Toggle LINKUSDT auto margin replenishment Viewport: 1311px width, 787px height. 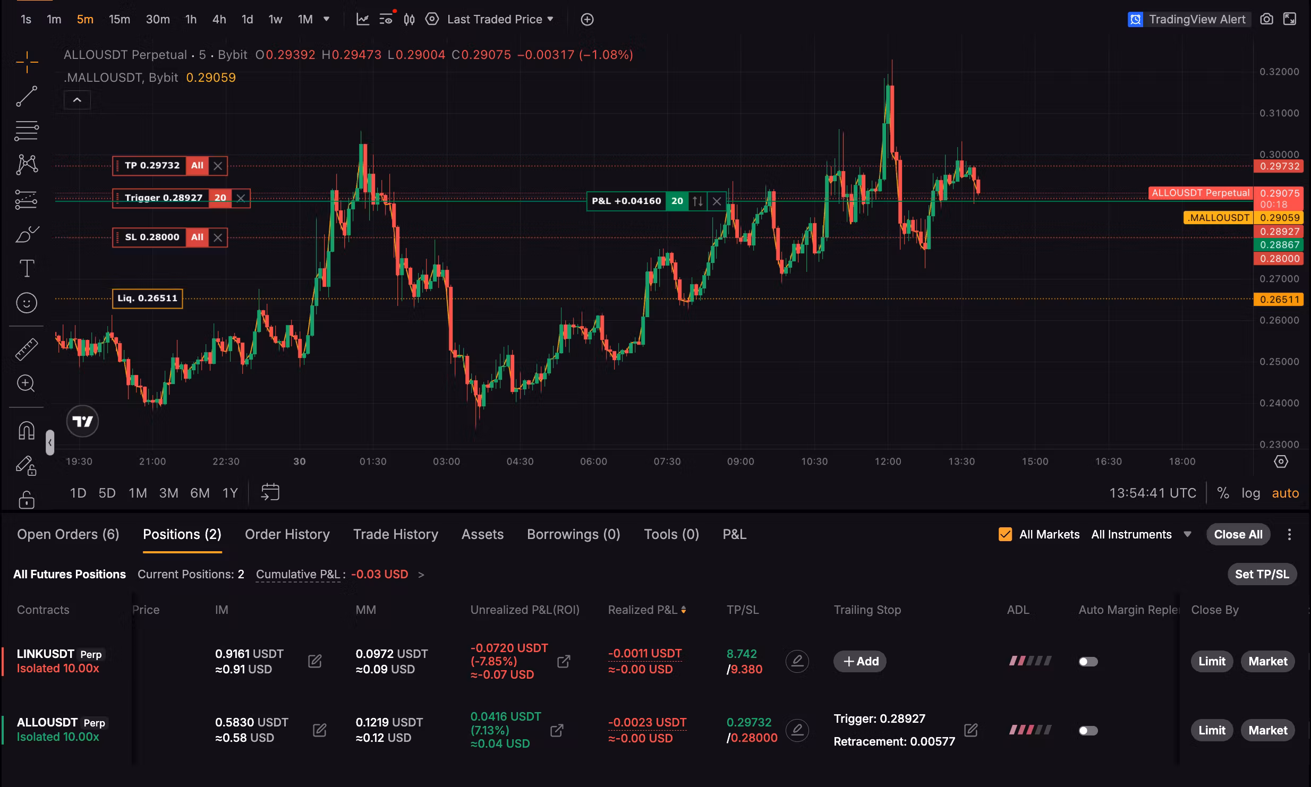(x=1088, y=662)
